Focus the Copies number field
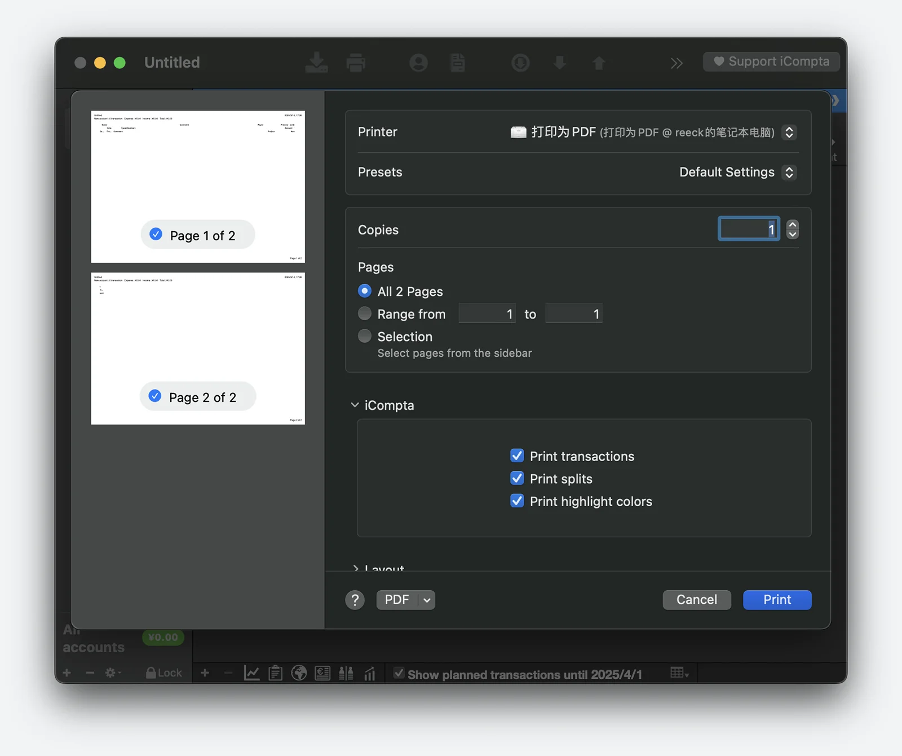 tap(749, 229)
